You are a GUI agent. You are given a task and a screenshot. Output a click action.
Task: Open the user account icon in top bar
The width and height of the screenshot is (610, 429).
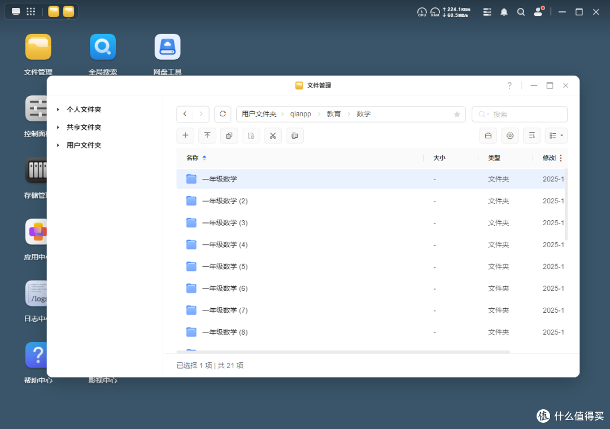point(538,12)
